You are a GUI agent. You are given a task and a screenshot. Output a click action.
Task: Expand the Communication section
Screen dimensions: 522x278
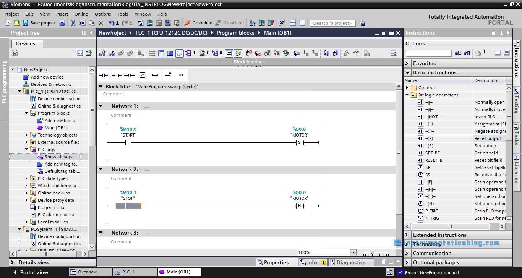pyautogui.click(x=407, y=253)
